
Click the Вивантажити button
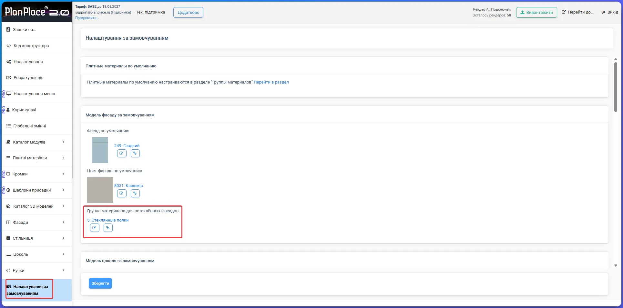[x=536, y=13]
